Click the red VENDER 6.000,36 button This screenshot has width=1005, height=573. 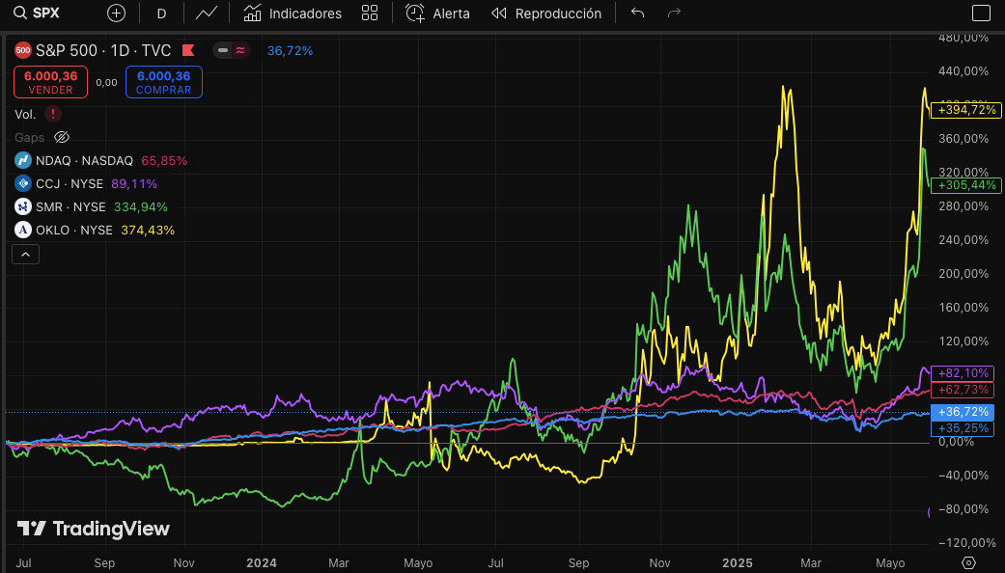pos(50,82)
